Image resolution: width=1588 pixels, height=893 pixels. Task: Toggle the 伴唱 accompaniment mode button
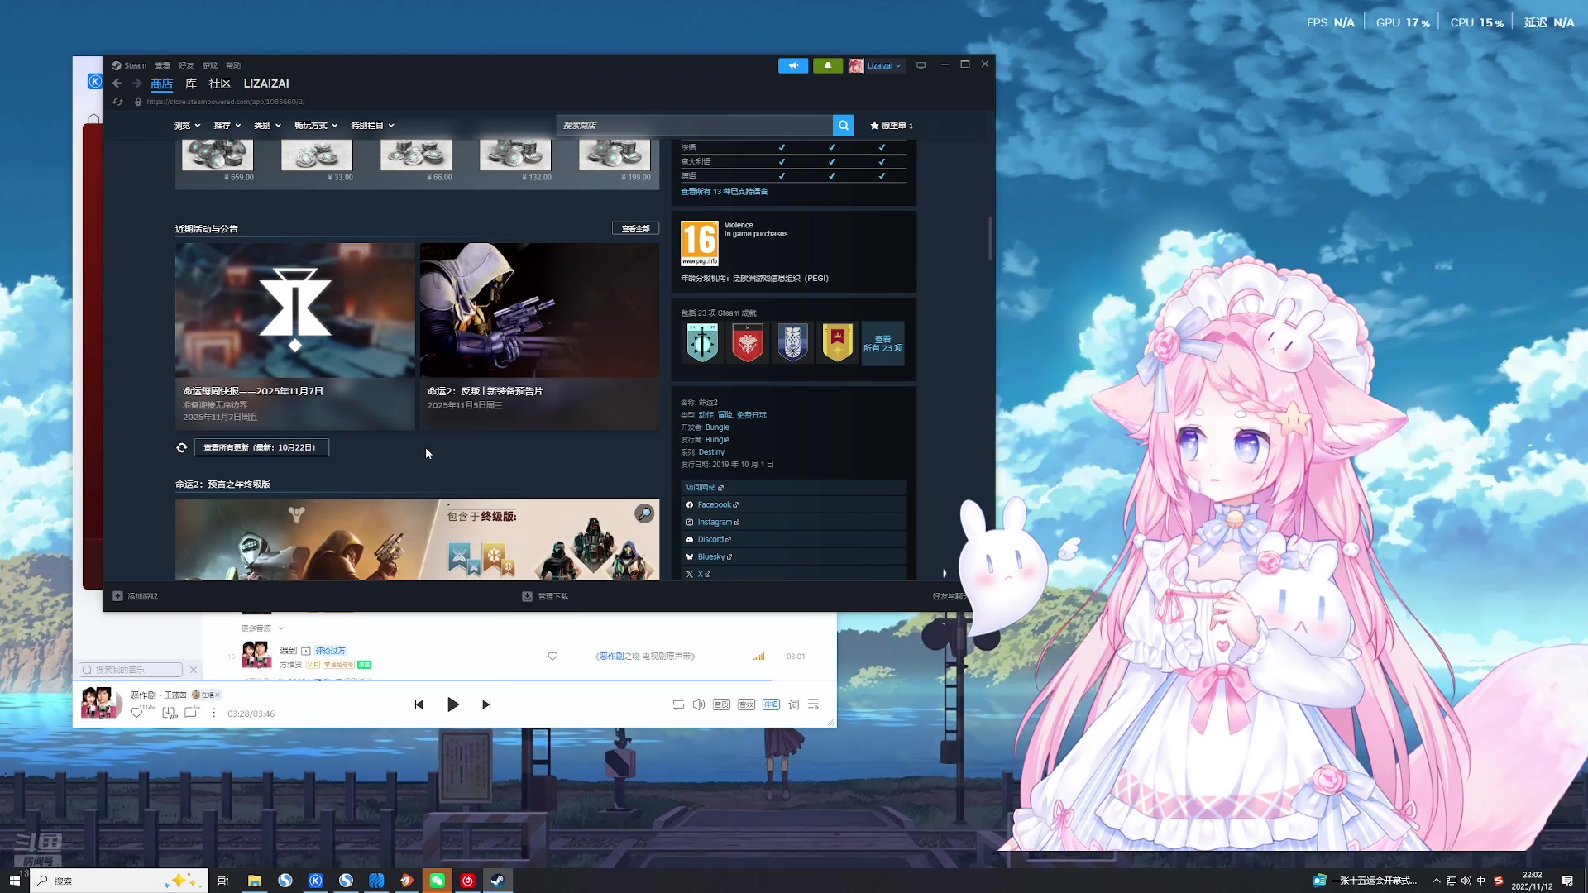[x=771, y=704]
